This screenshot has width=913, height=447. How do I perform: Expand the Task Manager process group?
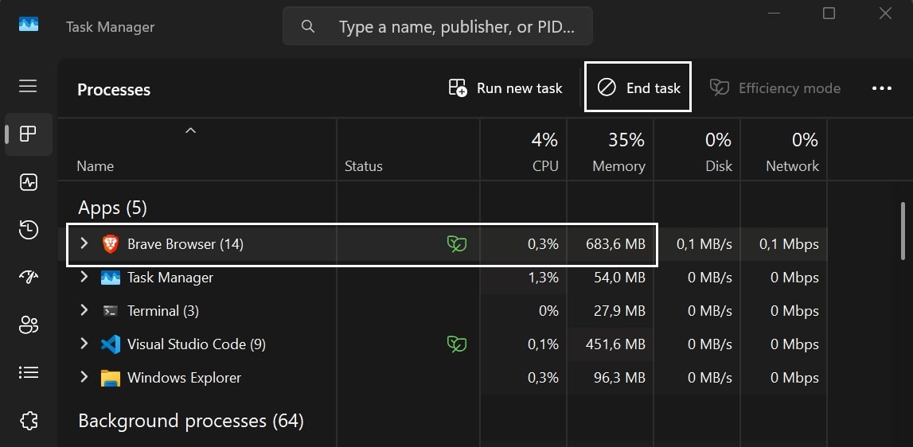(x=84, y=277)
